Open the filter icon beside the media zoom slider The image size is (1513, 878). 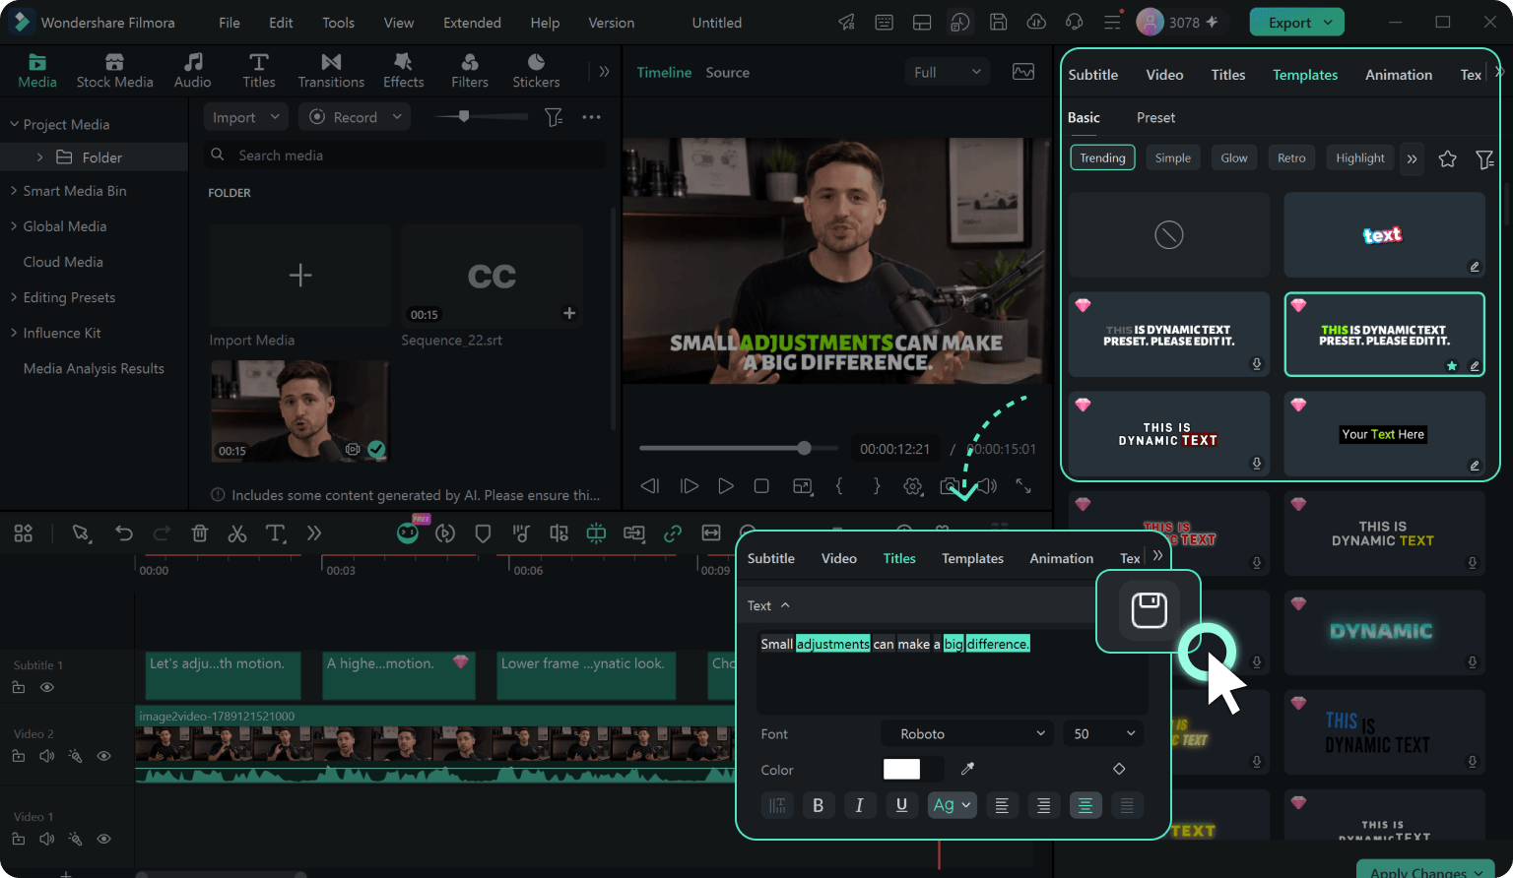pos(554,117)
